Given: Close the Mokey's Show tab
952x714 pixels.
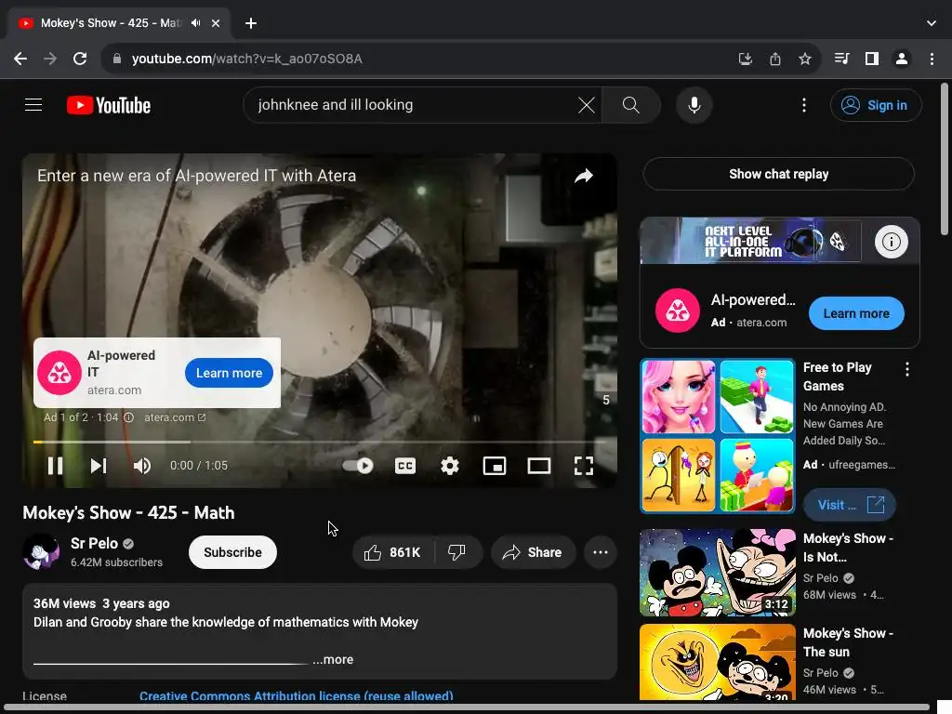Looking at the screenshot, I should click(x=216, y=23).
